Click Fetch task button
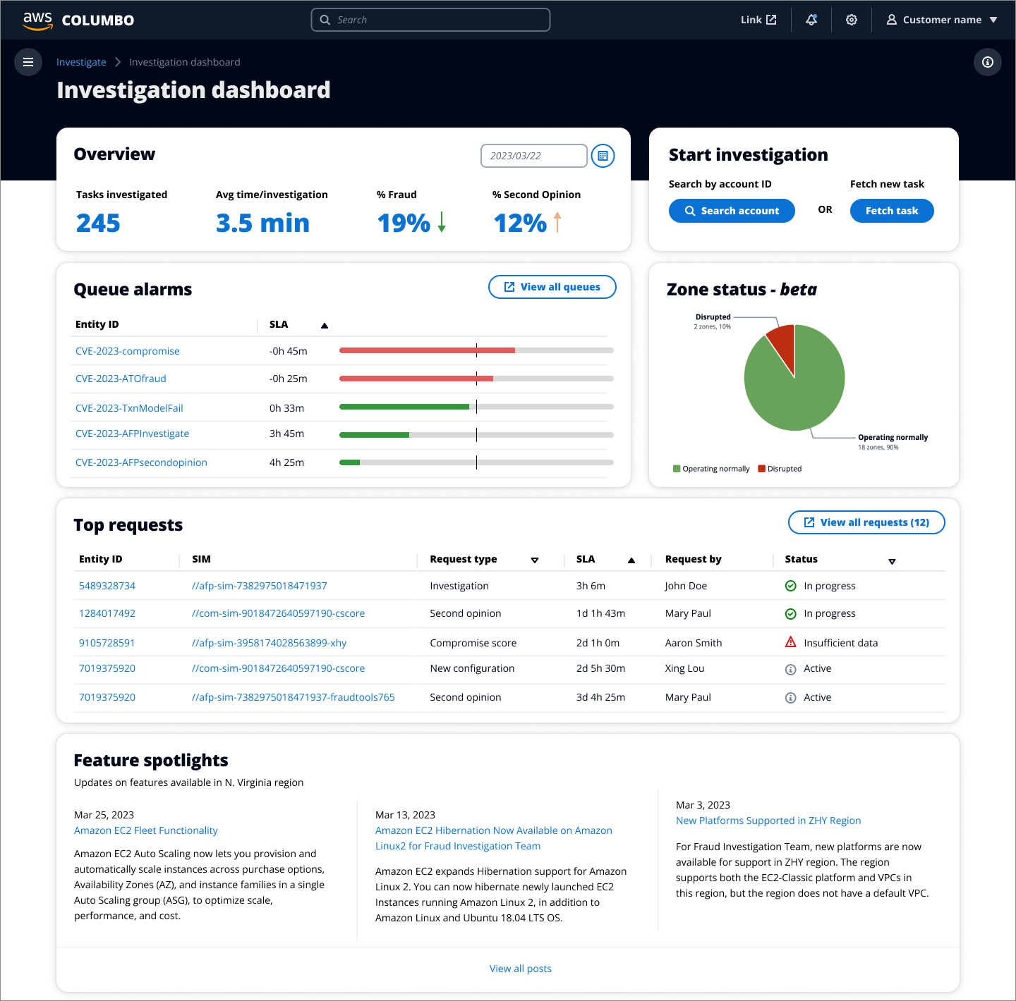The width and height of the screenshot is (1016, 1001). point(892,211)
